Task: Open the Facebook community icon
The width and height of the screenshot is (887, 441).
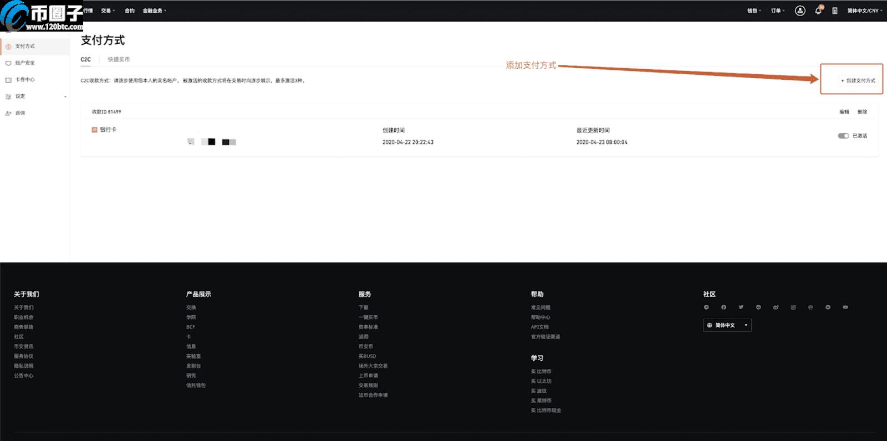Action: 723,307
